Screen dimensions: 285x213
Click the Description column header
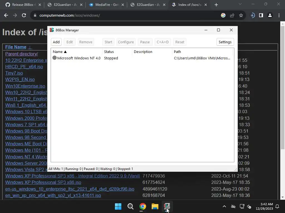click(152, 52)
